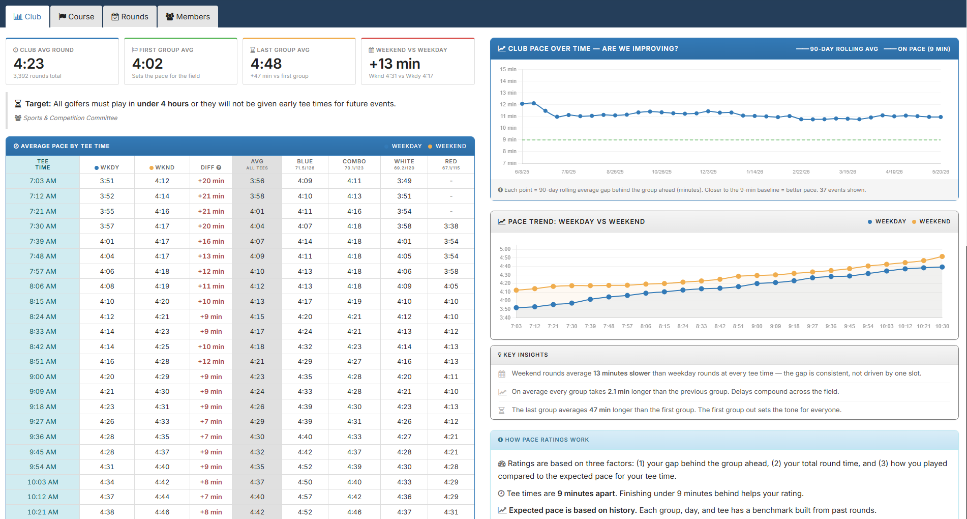The height and width of the screenshot is (519, 967).
Task: Select the 7:03 AM tee time row
Action: point(240,181)
